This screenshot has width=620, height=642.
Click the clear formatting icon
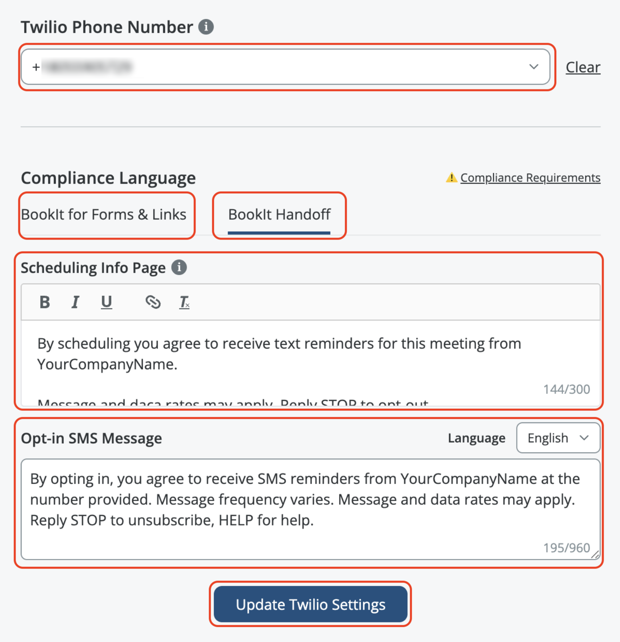click(184, 302)
